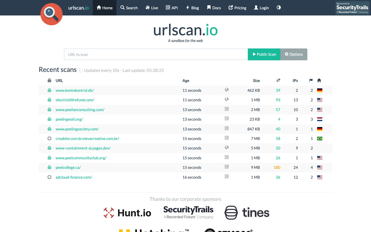Open the Home nav tab
This screenshot has height=232, width=371.
(105, 8)
